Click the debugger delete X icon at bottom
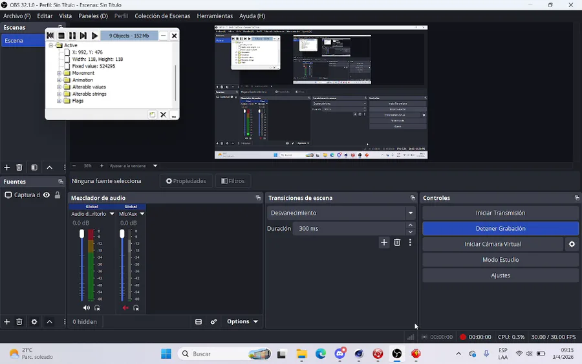Image resolution: width=582 pixels, height=364 pixels. coord(163,114)
